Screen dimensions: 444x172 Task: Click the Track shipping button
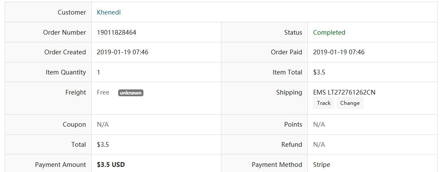[x=324, y=103]
